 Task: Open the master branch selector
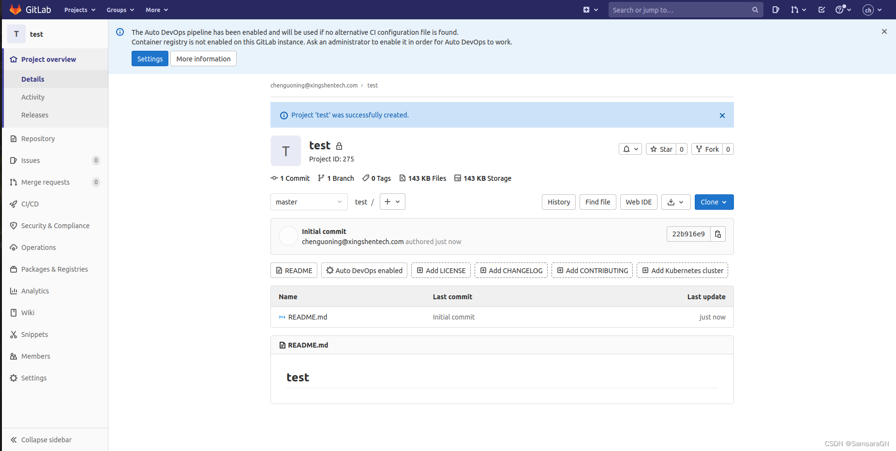click(309, 202)
